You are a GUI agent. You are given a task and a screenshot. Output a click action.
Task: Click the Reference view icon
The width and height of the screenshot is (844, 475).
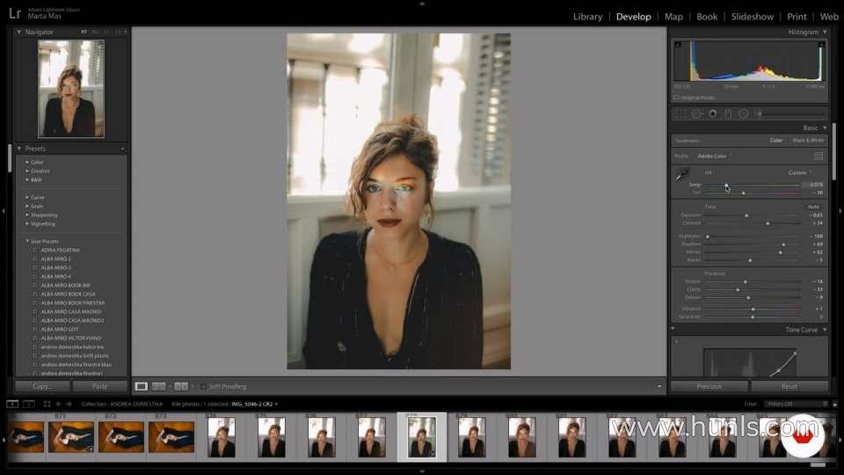pos(159,386)
